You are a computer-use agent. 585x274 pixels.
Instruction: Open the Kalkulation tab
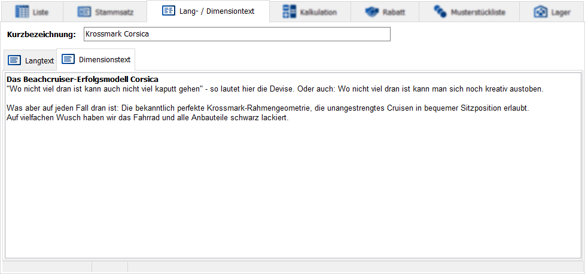tap(310, 11)
